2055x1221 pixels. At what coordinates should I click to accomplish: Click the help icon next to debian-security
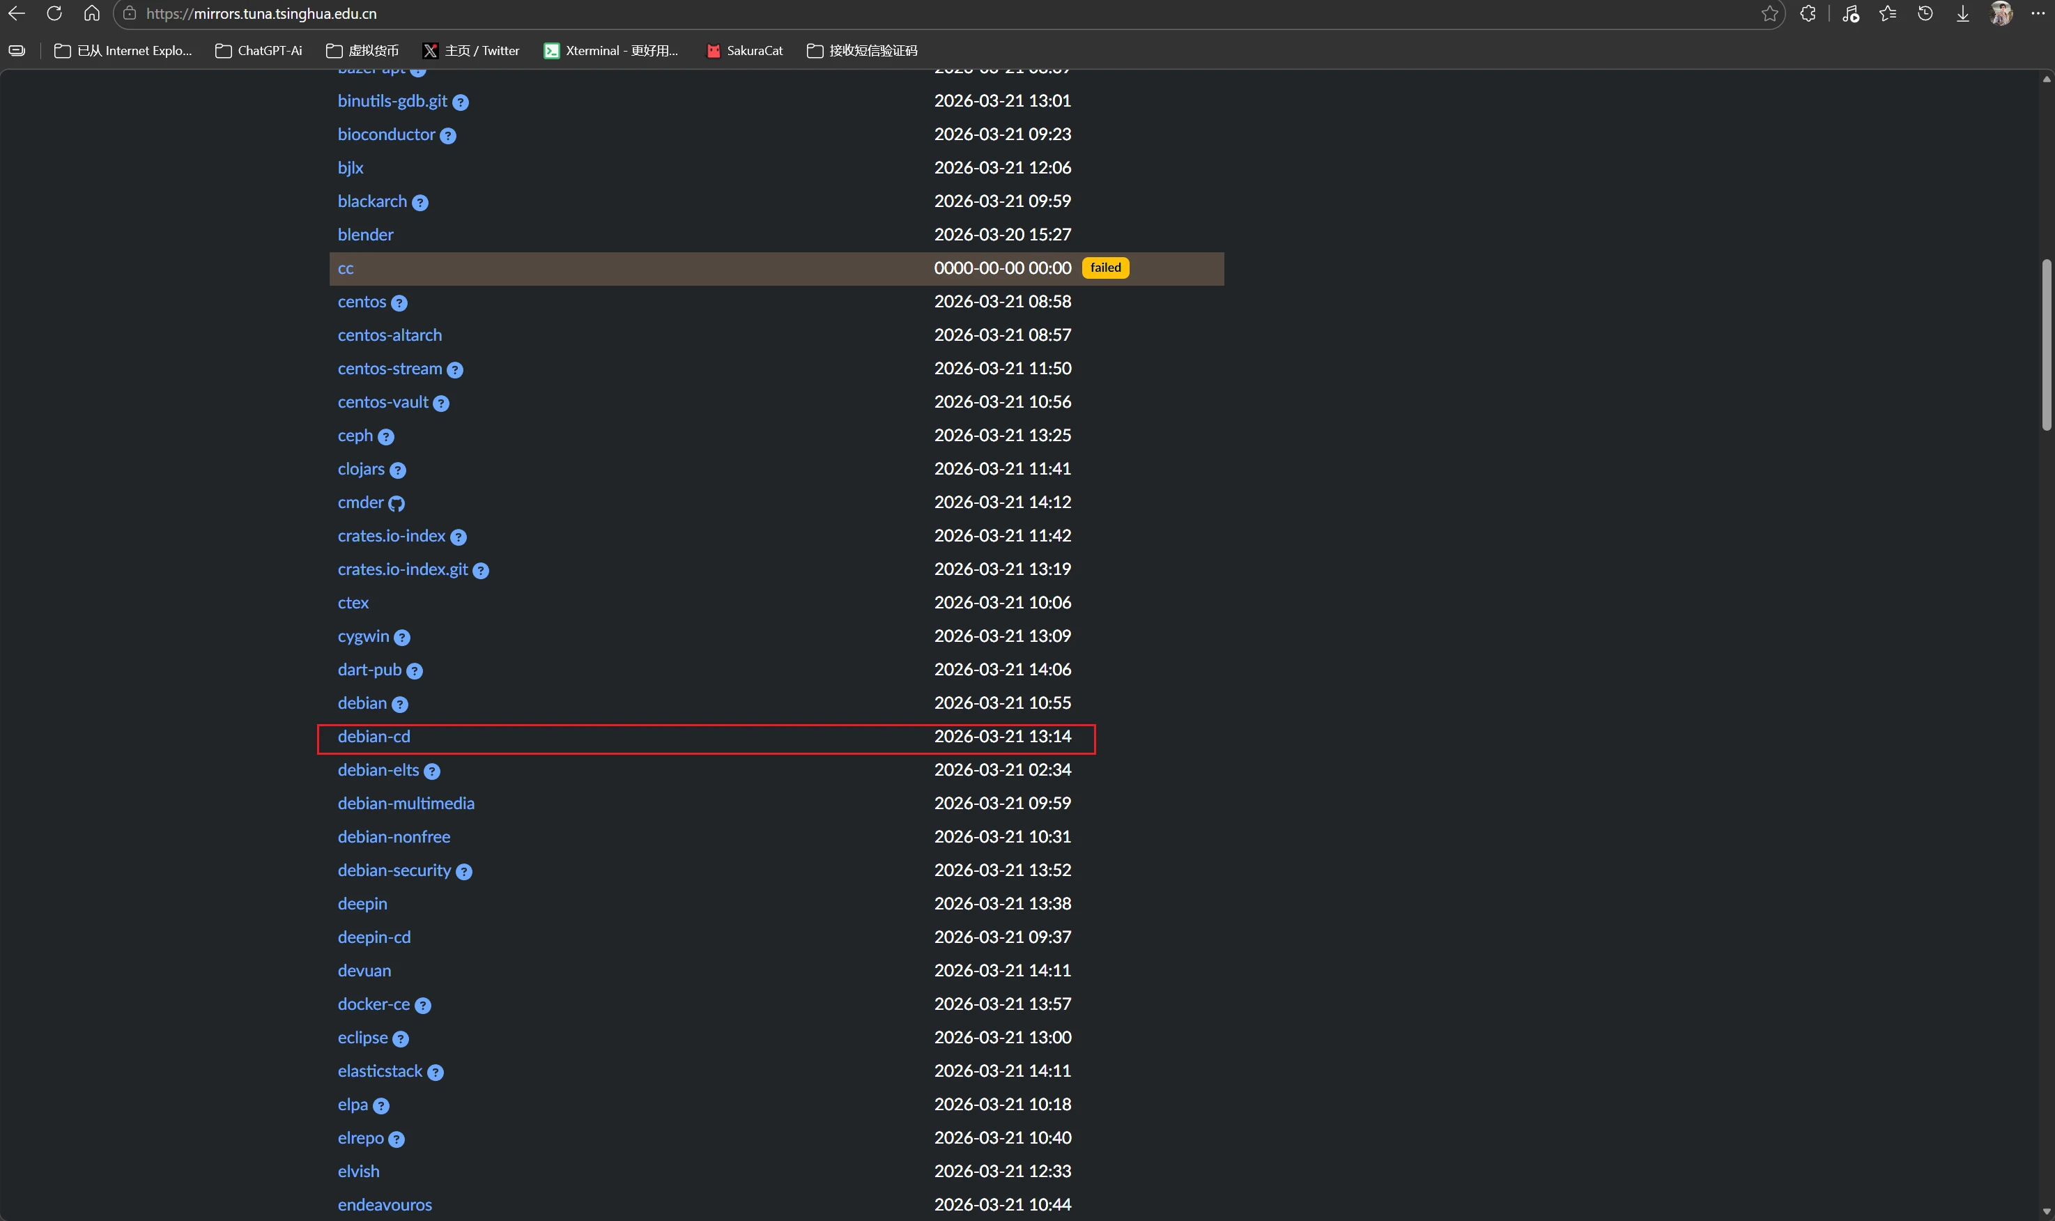(x=464, y=871)
